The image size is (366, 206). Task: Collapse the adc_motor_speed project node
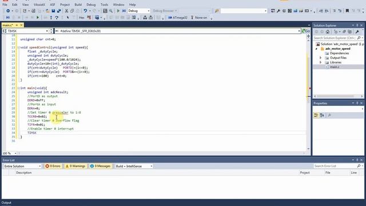(x=316, y=49)
